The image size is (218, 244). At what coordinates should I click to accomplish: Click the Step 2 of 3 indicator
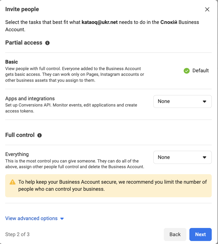(x=17, y=234)
